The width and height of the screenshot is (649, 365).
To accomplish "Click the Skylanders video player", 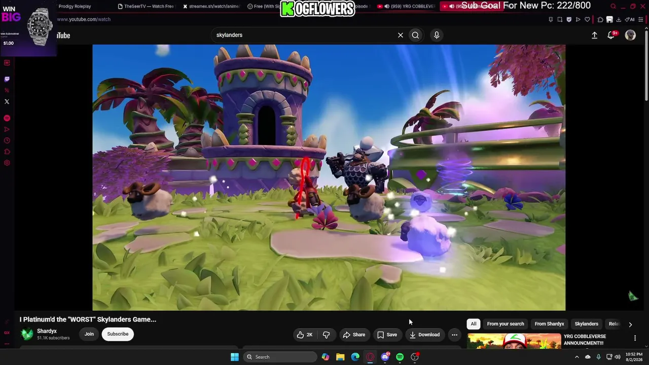I will [329, 177].
